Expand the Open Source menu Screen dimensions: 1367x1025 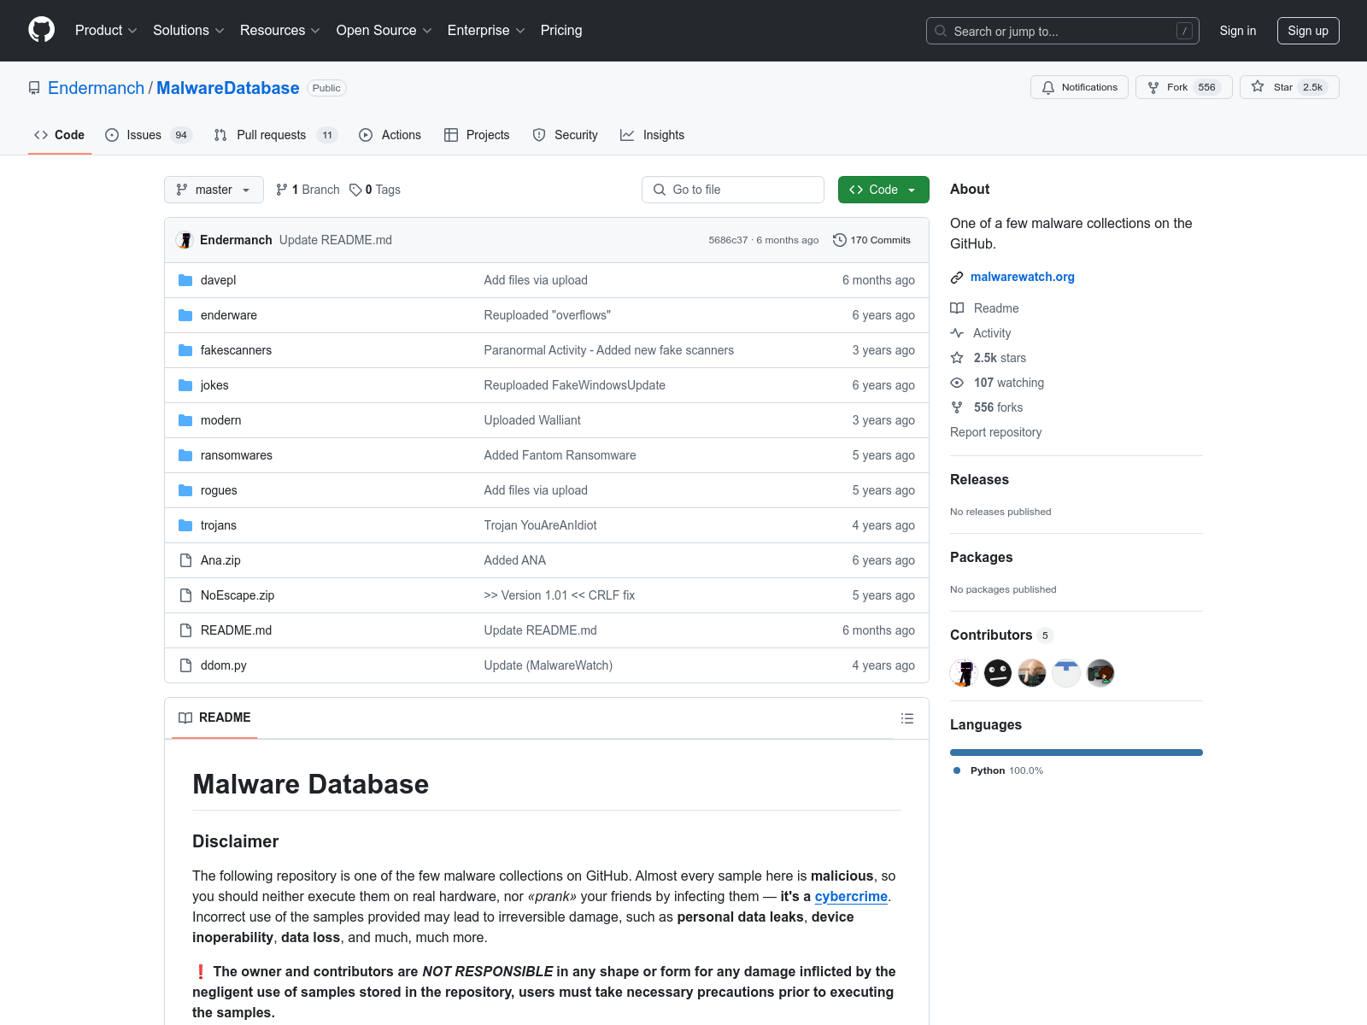[384, 30]
